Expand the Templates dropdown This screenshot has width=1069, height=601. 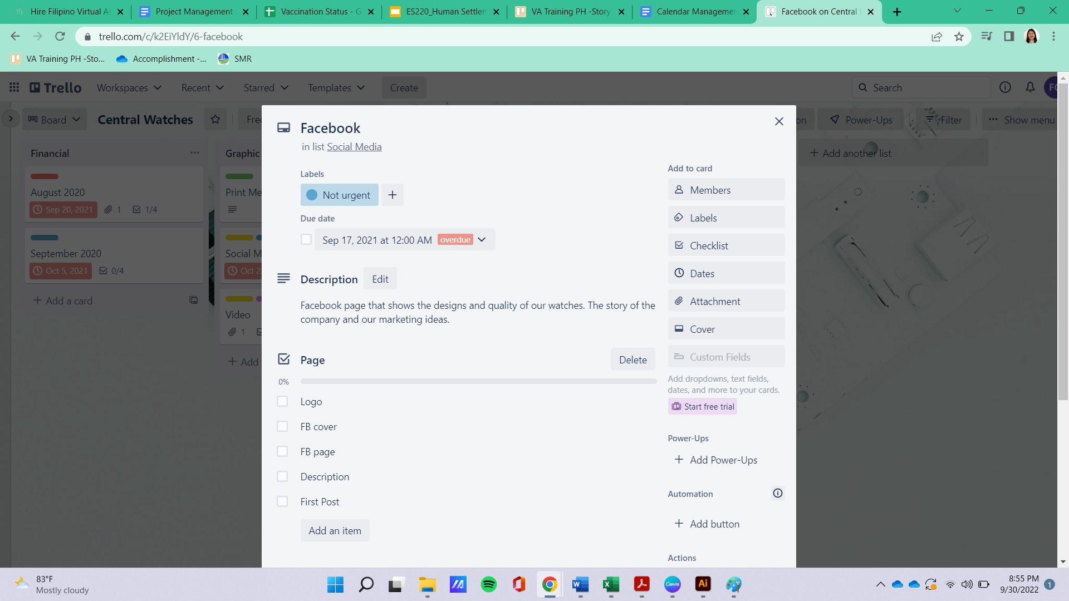[336, 87]
